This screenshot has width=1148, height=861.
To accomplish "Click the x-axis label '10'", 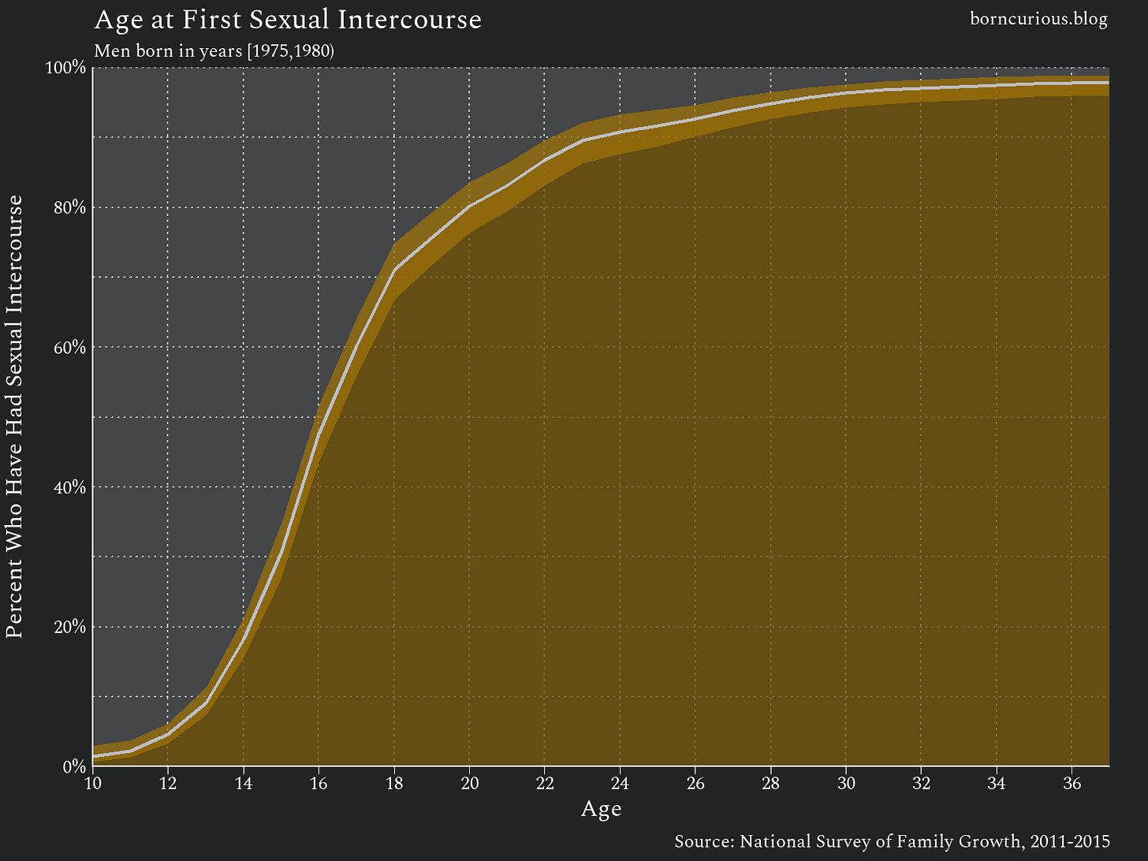I will (93, 783).
